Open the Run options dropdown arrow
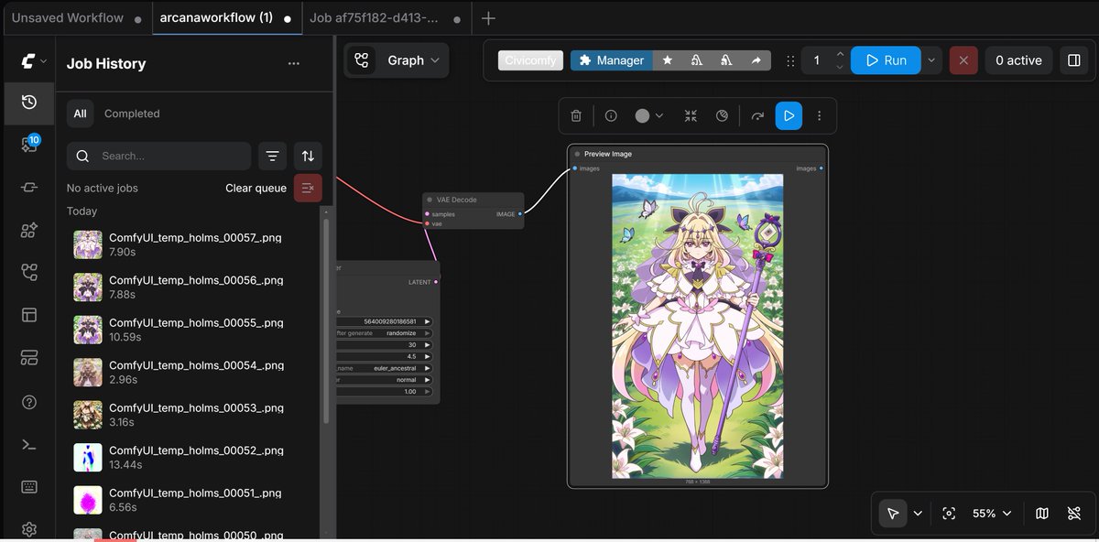The width and height of the screenshot is (1099, 542). tap(931, 60)
